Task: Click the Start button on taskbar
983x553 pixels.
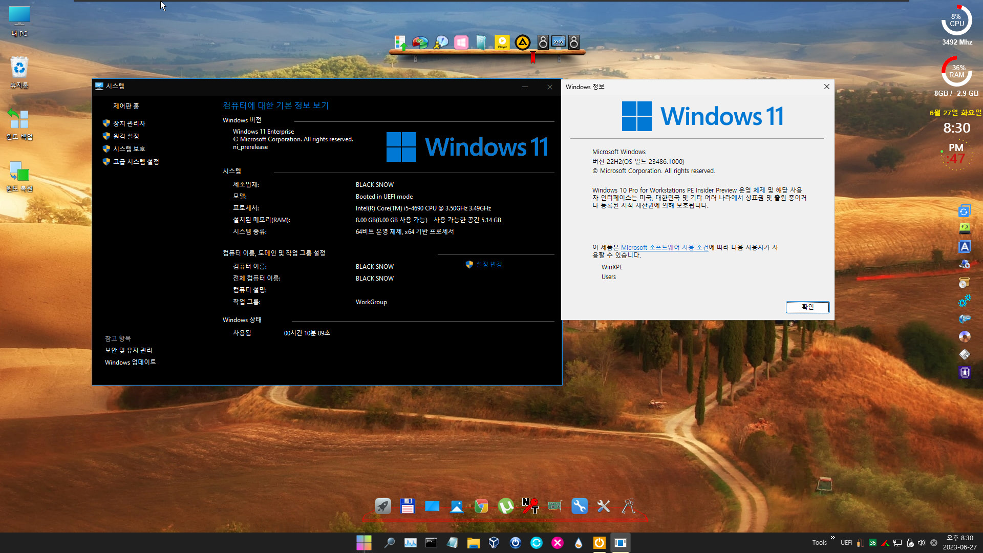Action: tap(364, 543)
